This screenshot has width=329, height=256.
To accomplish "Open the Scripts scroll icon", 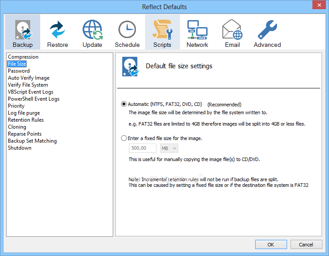I will click(162, 32).
